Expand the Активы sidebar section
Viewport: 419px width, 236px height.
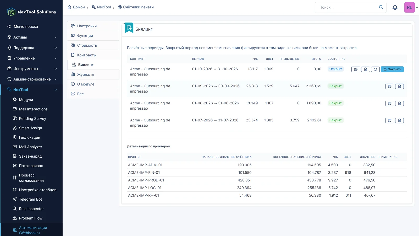31,37
